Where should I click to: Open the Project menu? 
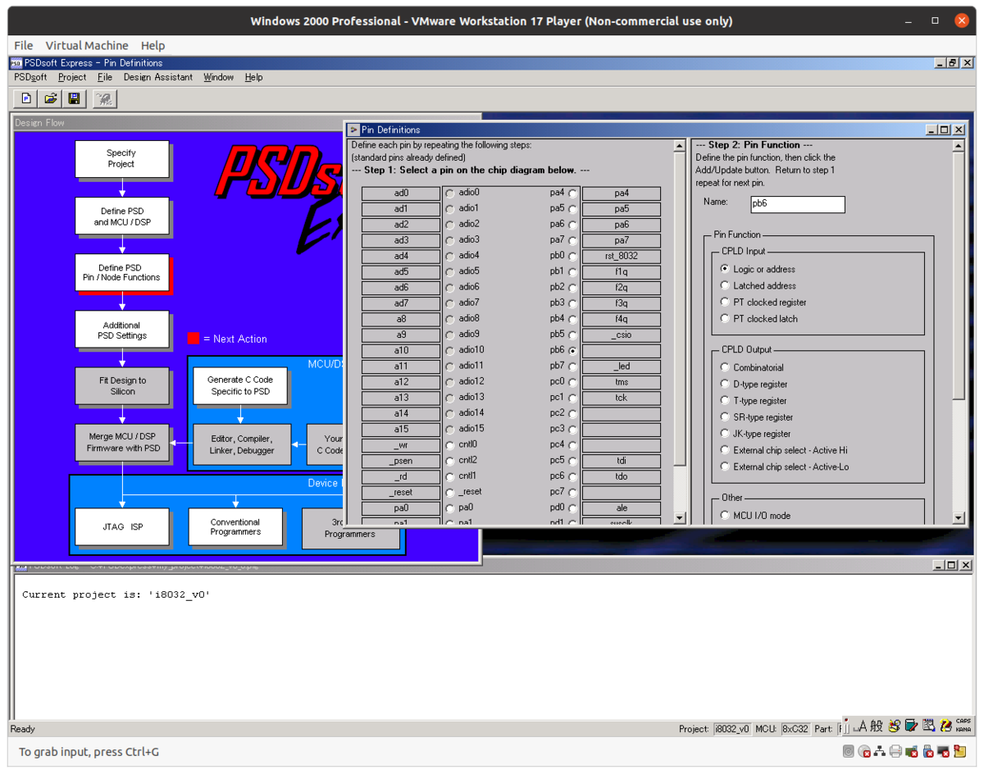(x=72, y=77)
